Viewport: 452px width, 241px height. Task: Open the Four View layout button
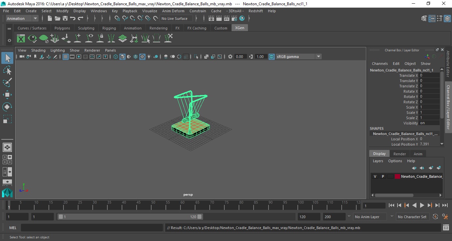[x=7, y=160]
